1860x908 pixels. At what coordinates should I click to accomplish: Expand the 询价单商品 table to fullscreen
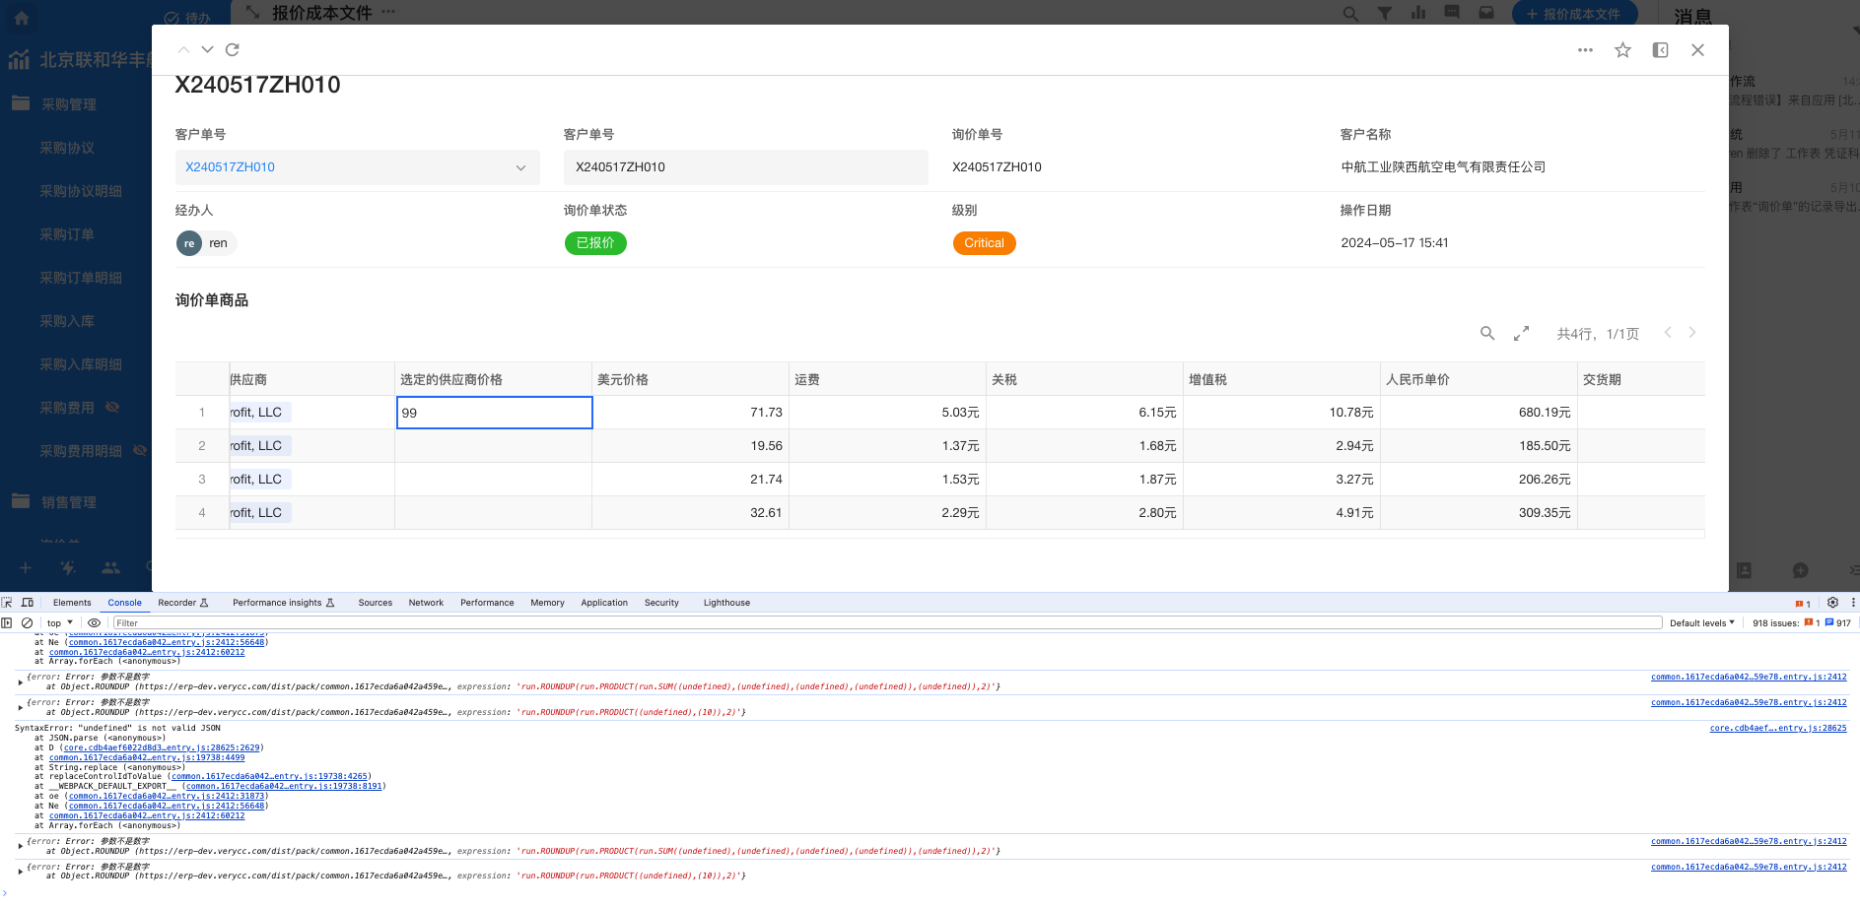(1521, 334)
